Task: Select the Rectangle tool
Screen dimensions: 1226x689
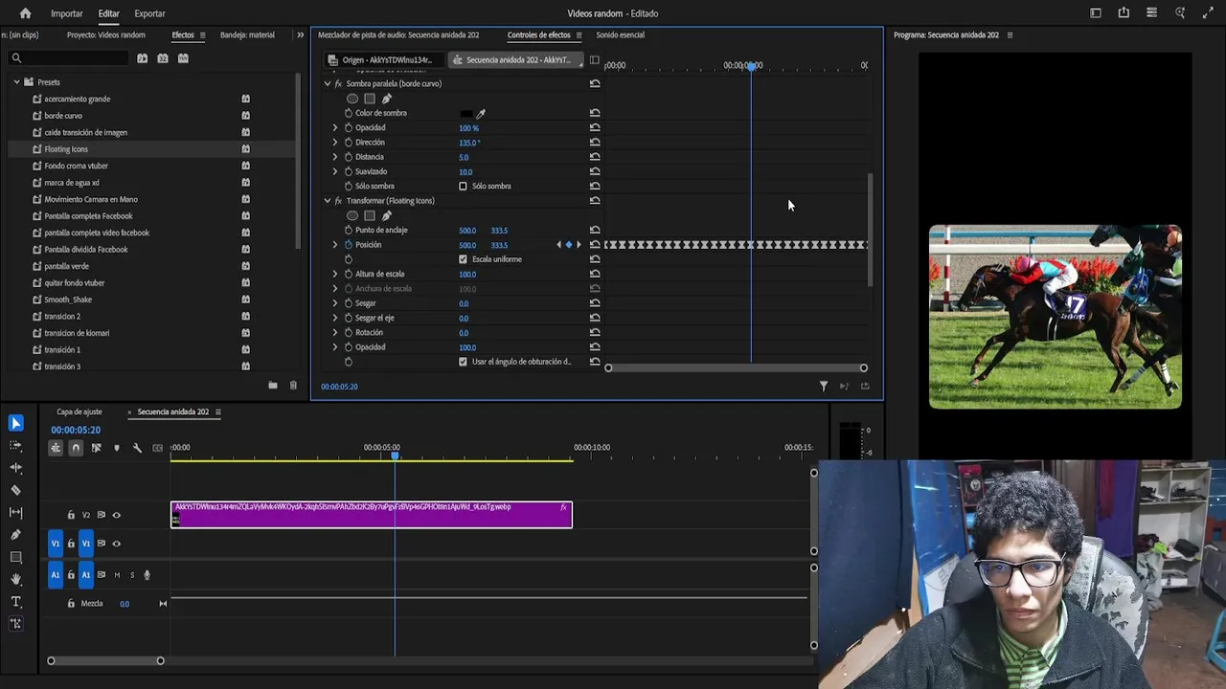Action: 15,557
